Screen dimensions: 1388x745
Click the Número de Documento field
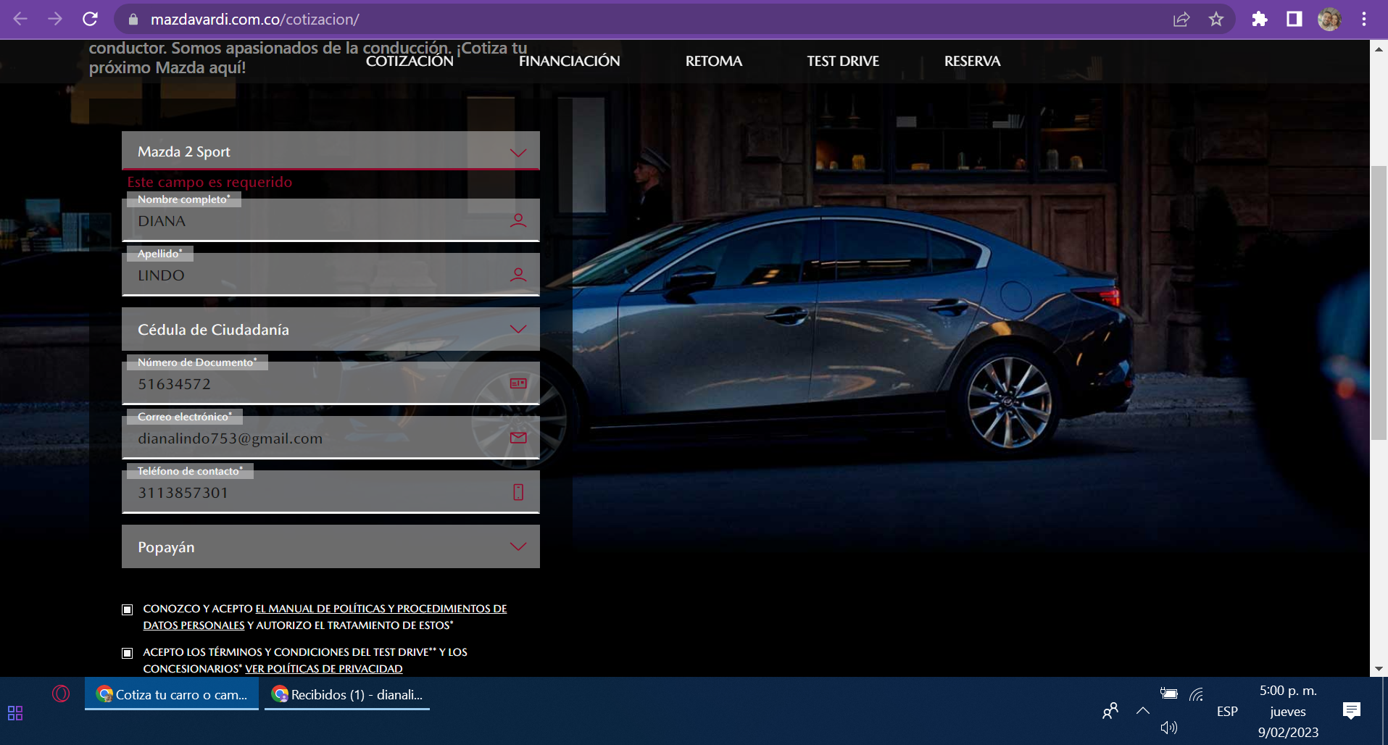[331, 383]
